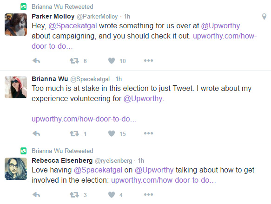Open Parker Molloy's profile avatar
271x204 pixels.
(16, 25)
